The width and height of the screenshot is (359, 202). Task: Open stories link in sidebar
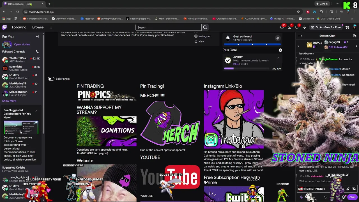pyautogui.click(x=22, y=44)
